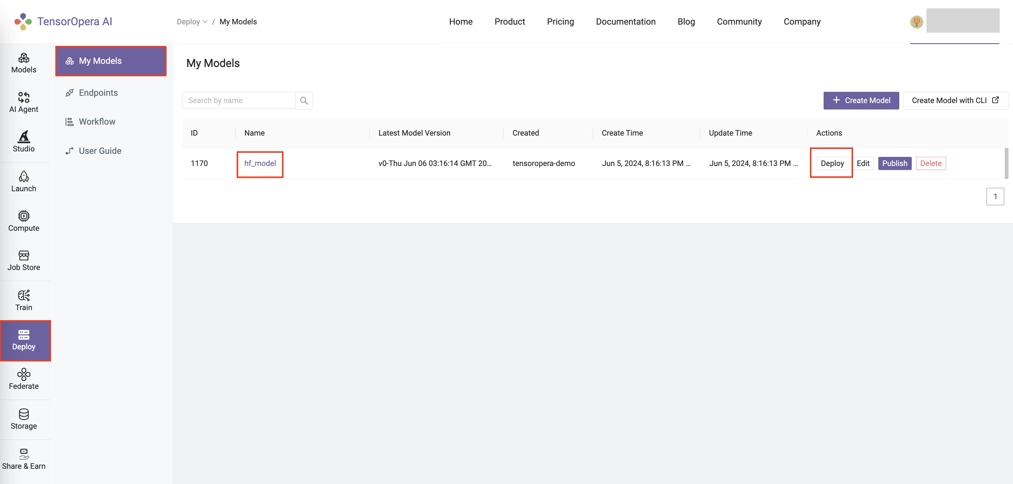The width and height of the screenshot is (1013, 484).
Task: Click in the Search by name field
Action: tap(239, 101)
